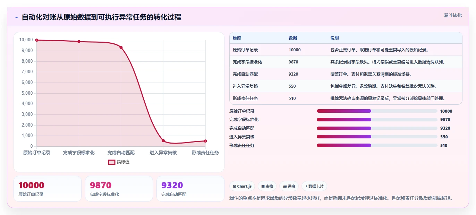Open the 10000 原始订单记录 stat card
The height and width of the screenshot is (215, 476).
(48, 189)
